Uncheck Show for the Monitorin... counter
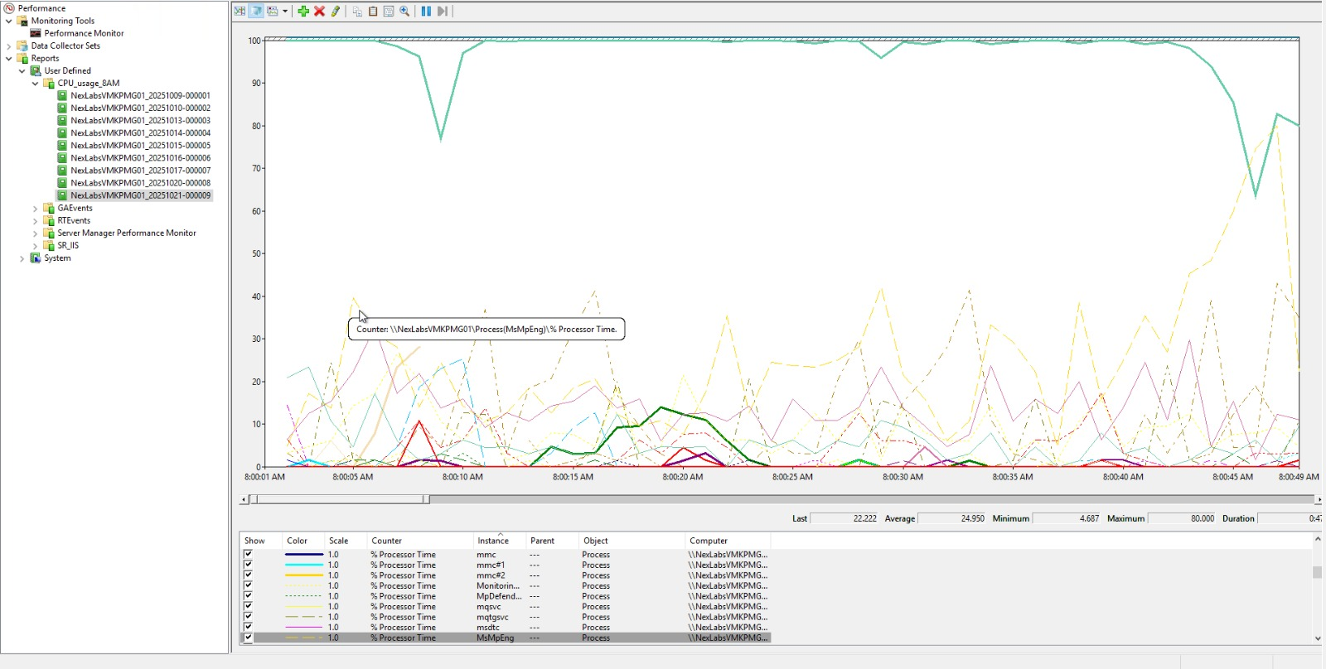 click(x=248, y=585)
